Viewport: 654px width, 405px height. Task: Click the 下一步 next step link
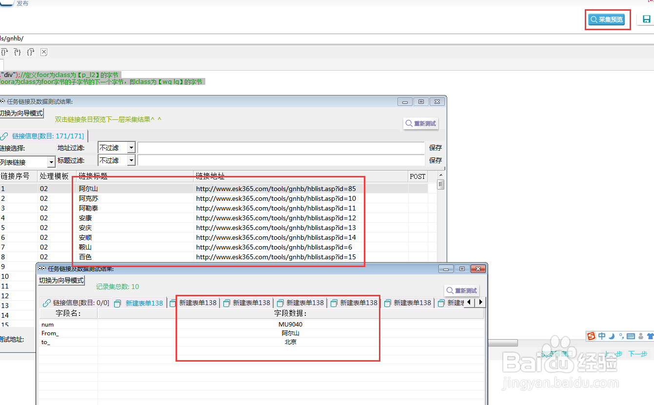[638, 354]
